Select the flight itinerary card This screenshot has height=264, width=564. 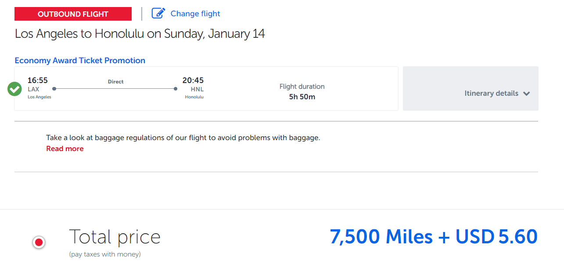(x=206, y=88)
